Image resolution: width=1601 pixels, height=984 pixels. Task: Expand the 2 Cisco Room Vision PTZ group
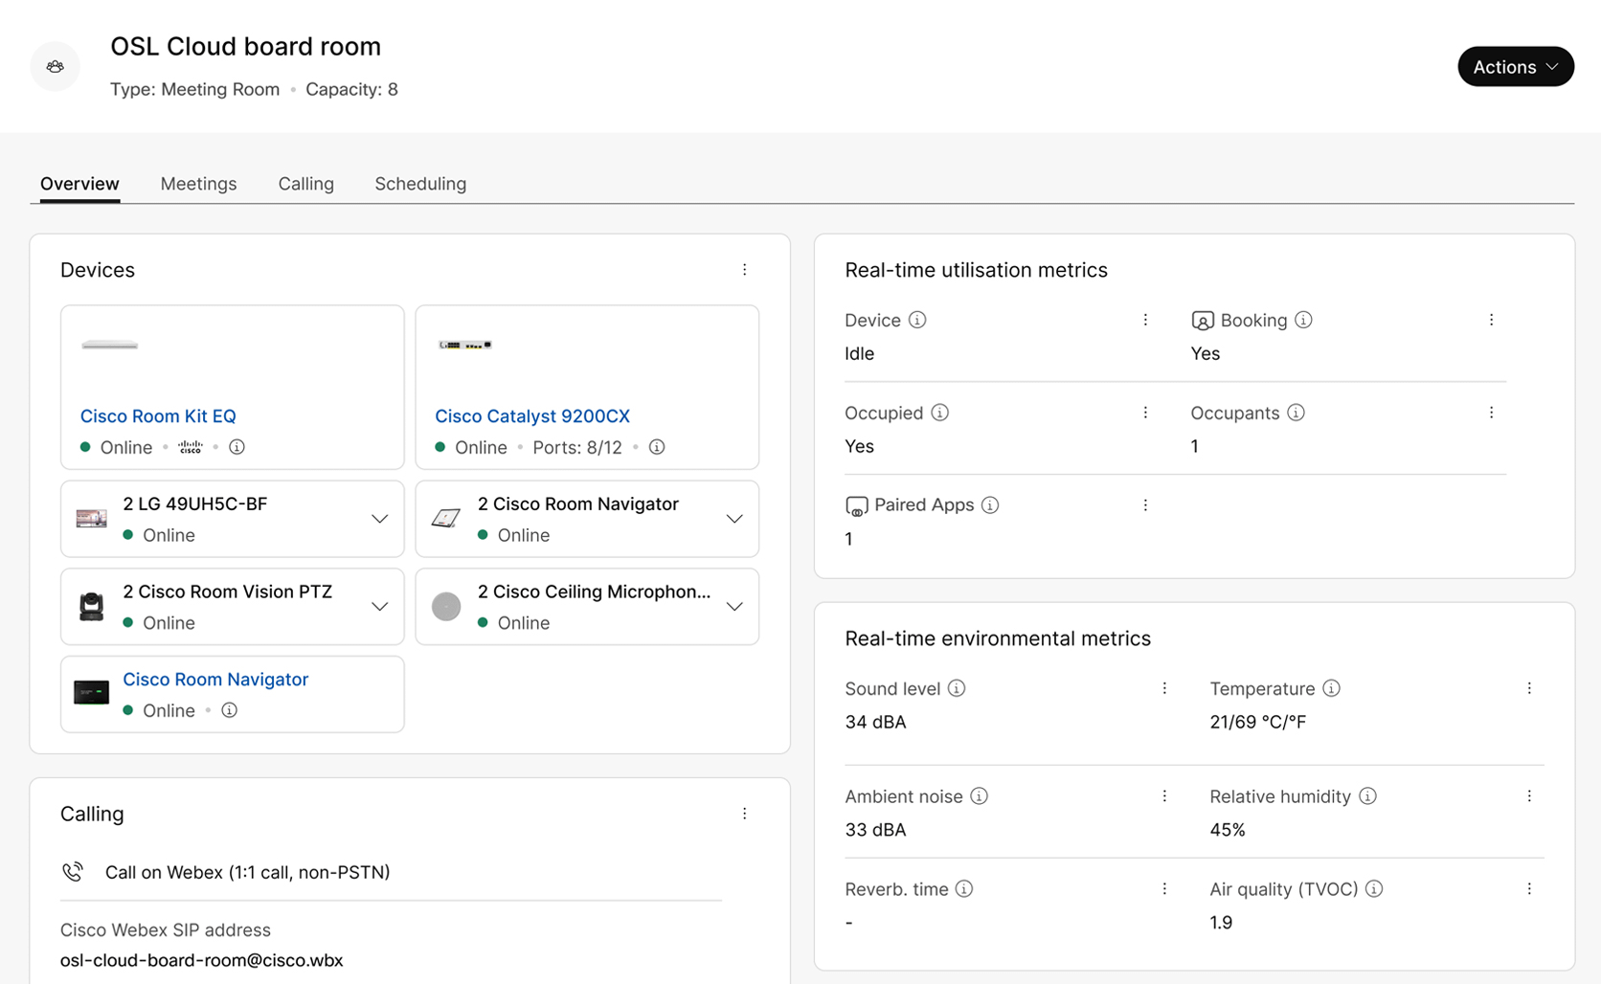[379, 607]
